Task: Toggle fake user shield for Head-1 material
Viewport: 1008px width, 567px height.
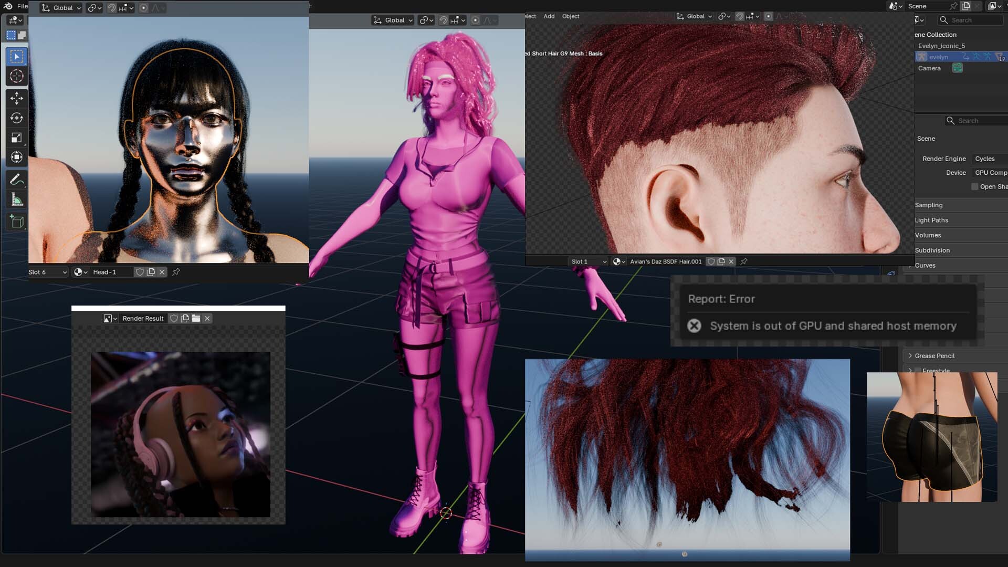Action: point(140,272)
